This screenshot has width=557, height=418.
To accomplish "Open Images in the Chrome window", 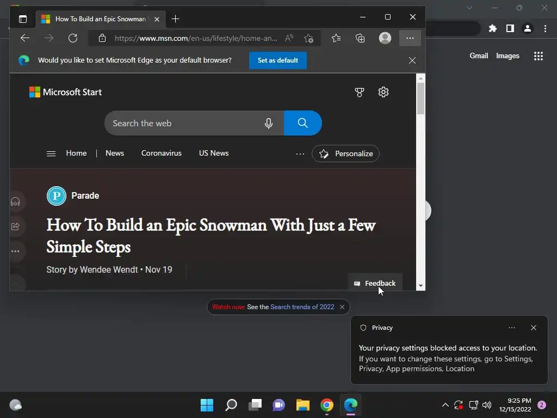I will click(508, 56).
